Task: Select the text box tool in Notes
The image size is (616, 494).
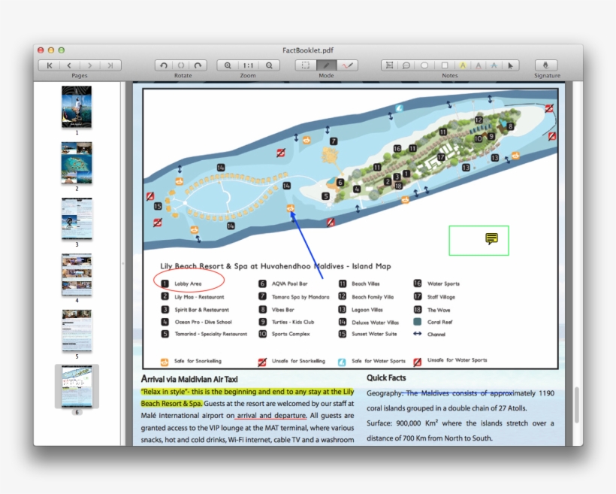Action: [389, 65]
